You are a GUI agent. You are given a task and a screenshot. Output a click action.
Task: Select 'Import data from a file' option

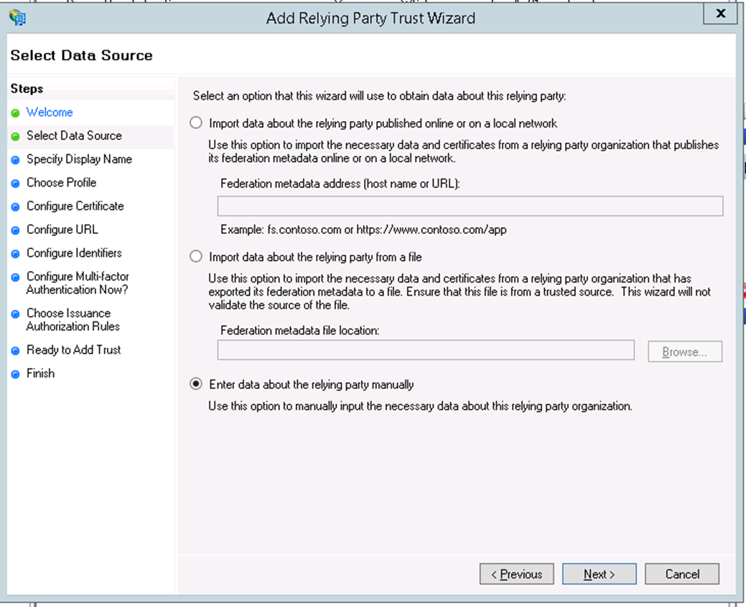point(196,257)
